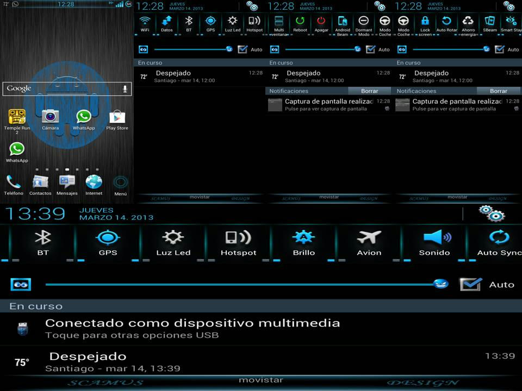522x391 pixels.
Task: Tap the microphone in Google search bar
Action: tap(125, 89)
